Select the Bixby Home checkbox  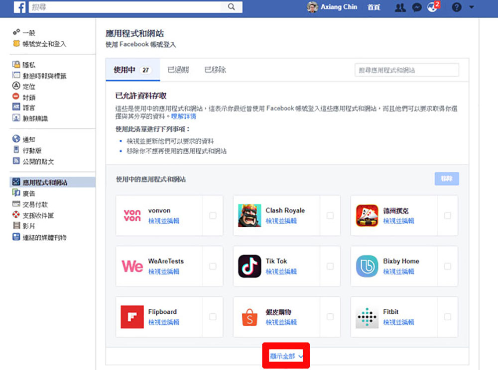coord(448,266)
